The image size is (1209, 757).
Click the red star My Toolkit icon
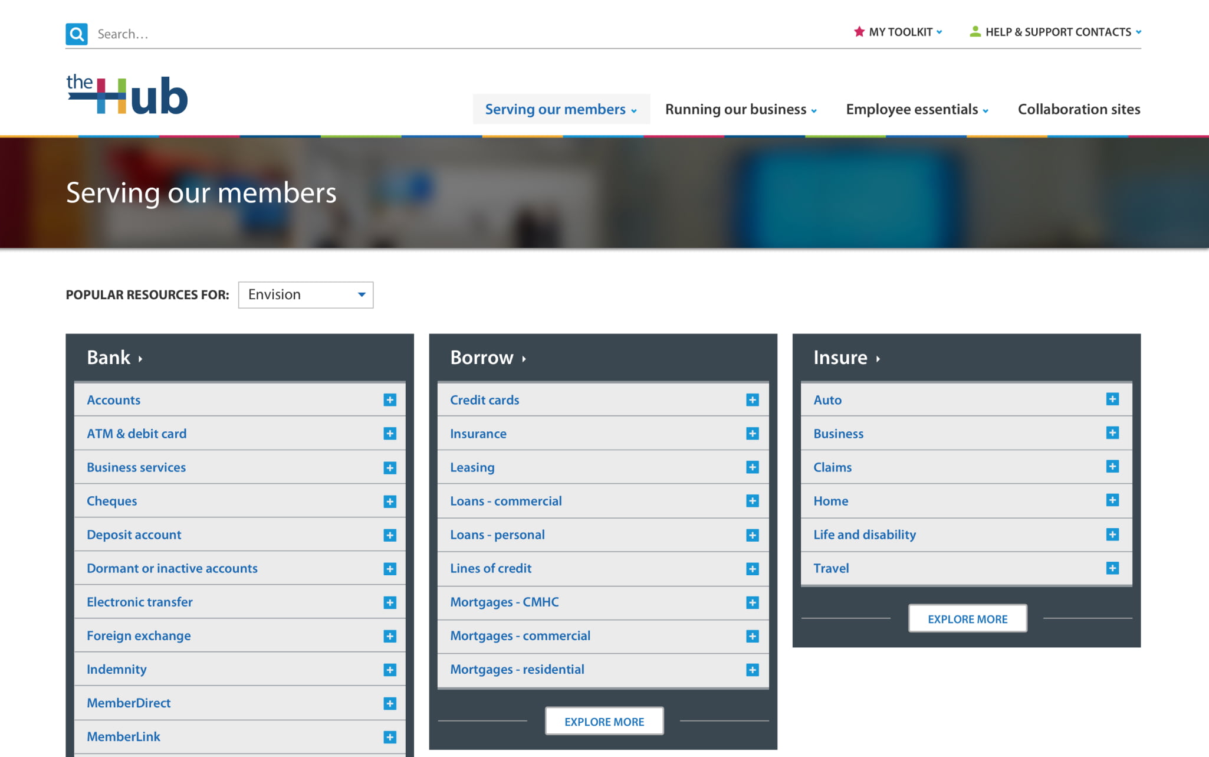(x=859, y=32)
